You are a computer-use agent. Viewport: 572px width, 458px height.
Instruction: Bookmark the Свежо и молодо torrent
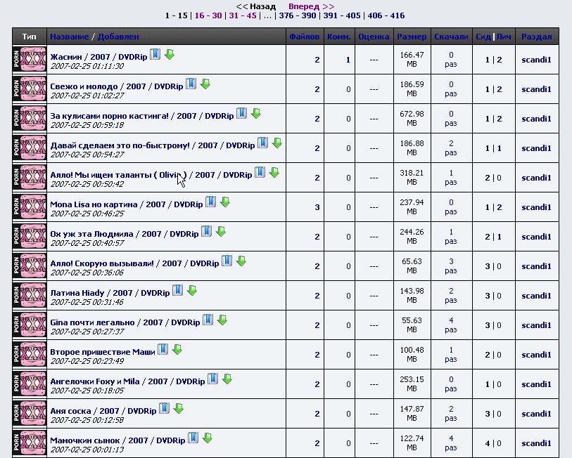191,84
